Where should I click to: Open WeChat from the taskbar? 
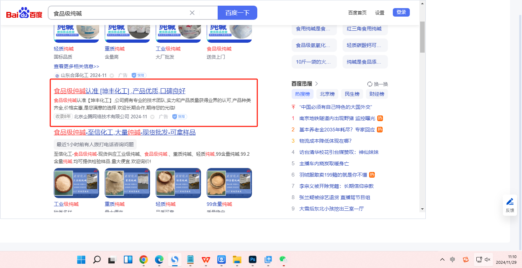tap(283, 260)
